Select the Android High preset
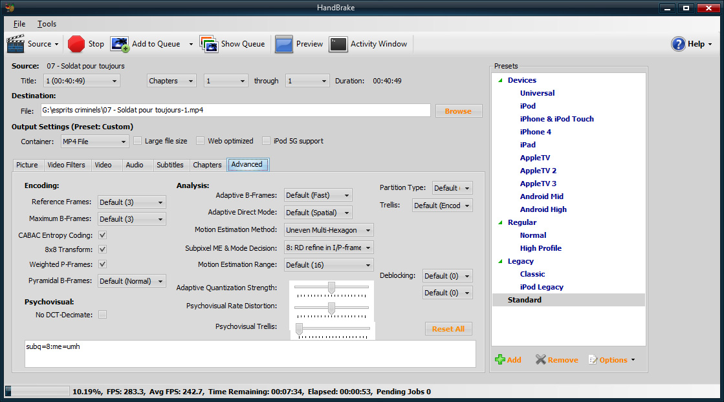The width and height of the screenshot is (724, 402). 543,209
